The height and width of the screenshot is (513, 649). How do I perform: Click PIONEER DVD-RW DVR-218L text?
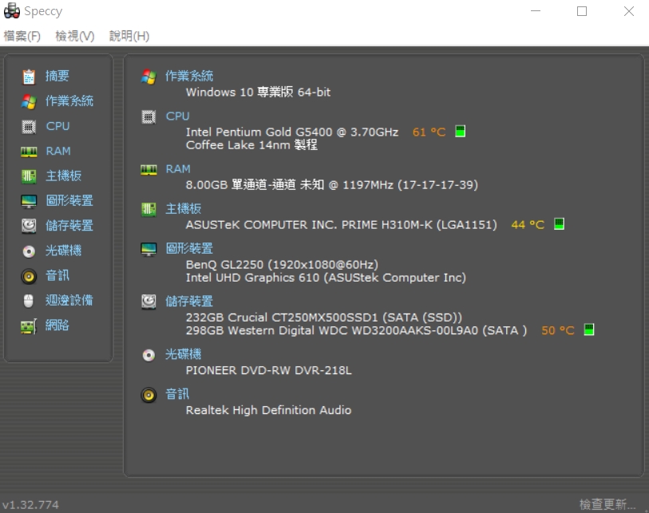pyautogui.click(x=269, y=370)
